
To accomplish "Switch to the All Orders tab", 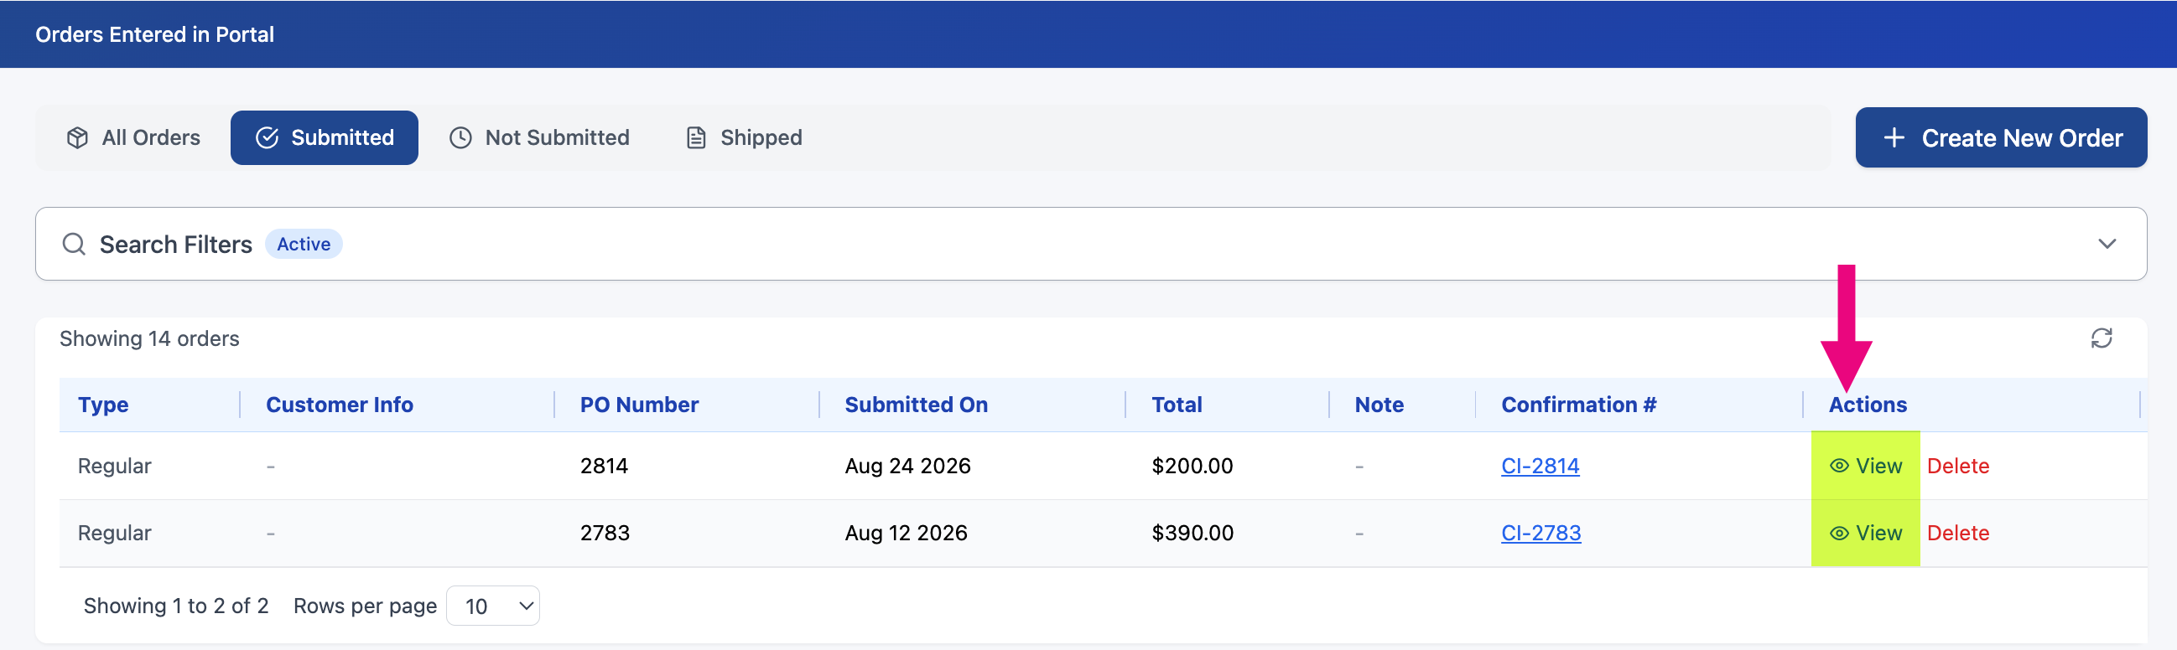I will [x=134, y=137].
